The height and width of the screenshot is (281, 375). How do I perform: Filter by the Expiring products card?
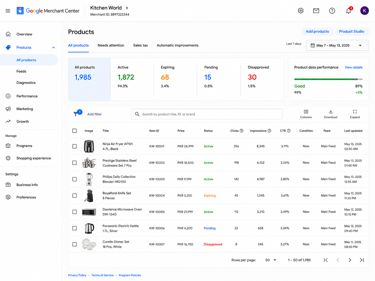coord(175,79)
